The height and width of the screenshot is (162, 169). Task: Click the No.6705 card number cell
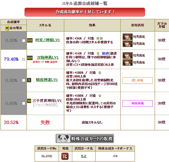[x=47, y=156]
